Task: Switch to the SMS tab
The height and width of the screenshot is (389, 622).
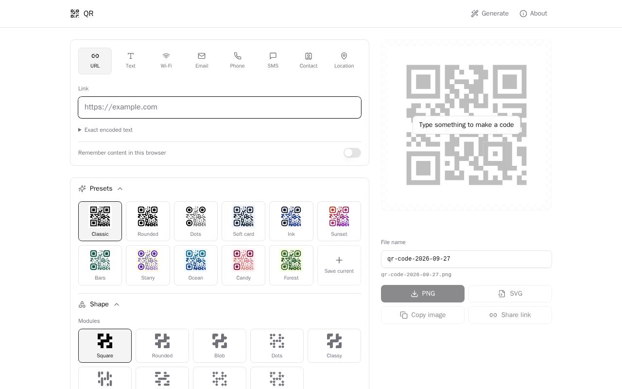Action: (273, 61)
